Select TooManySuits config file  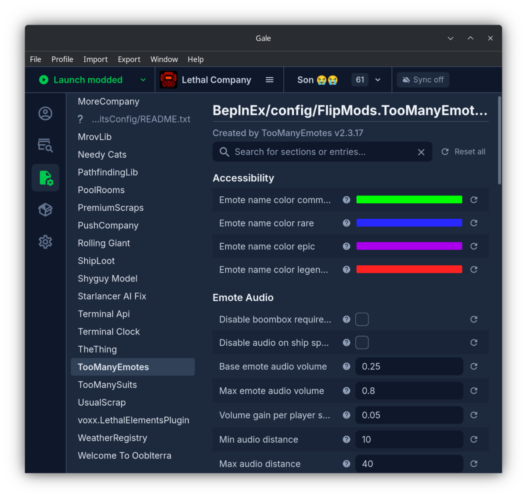[133, 385]
